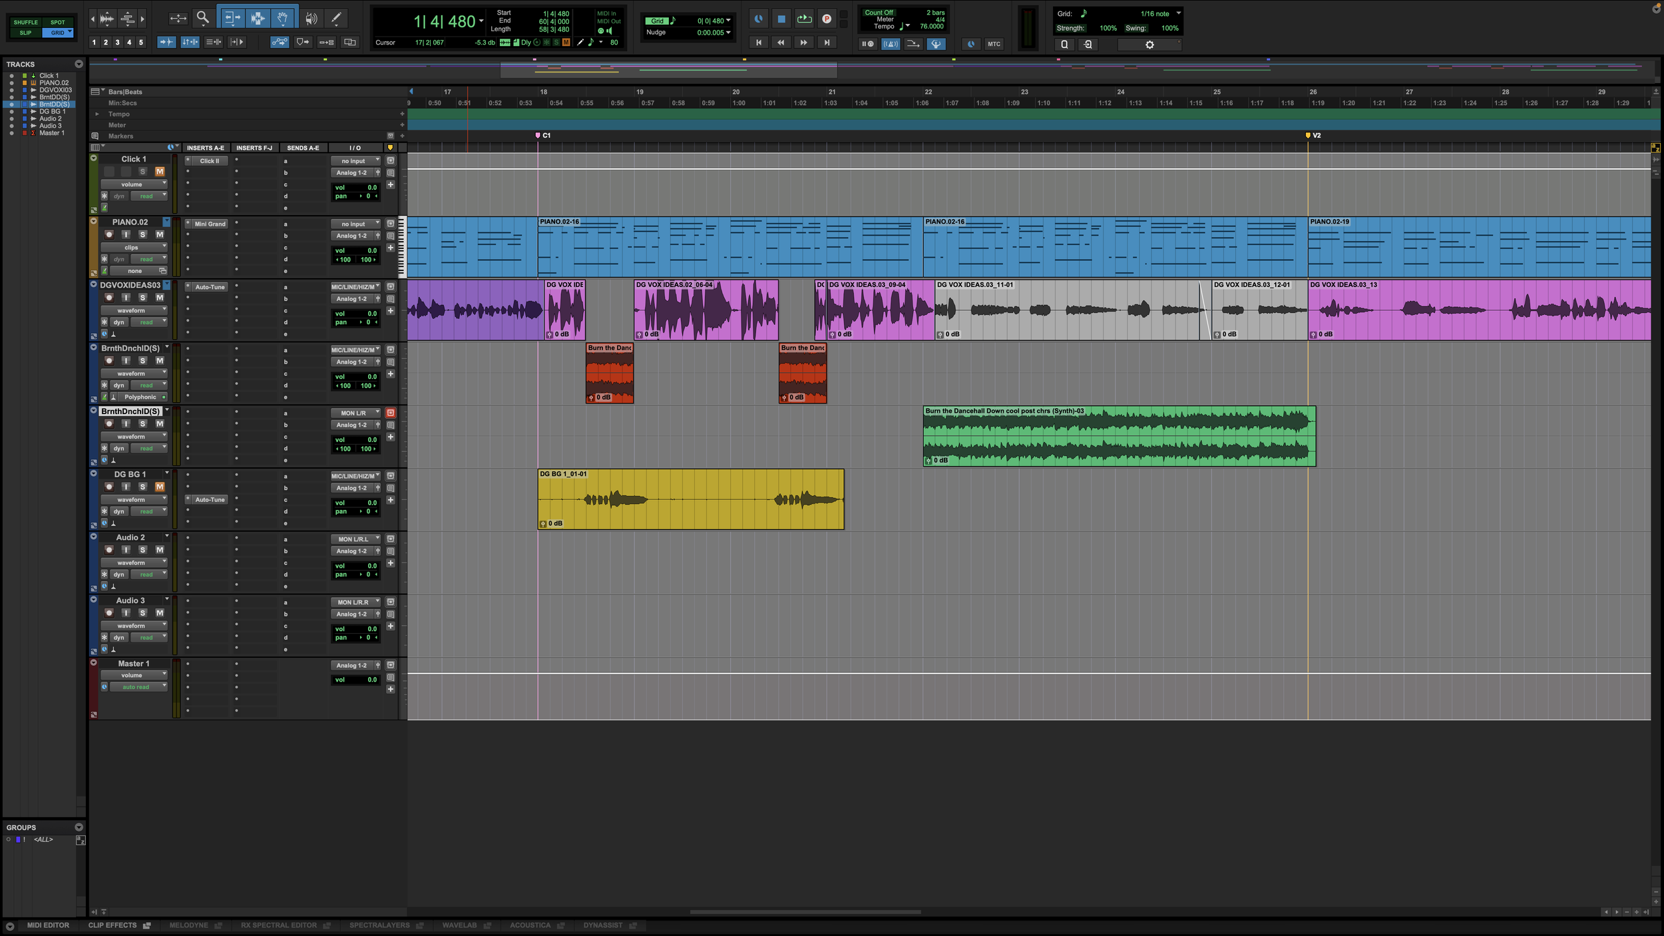Select the Zoomer tool

point(203,19)
